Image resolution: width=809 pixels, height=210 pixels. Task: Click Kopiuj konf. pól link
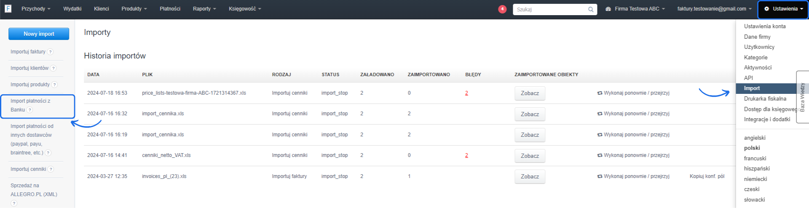[x=707, y=176]
